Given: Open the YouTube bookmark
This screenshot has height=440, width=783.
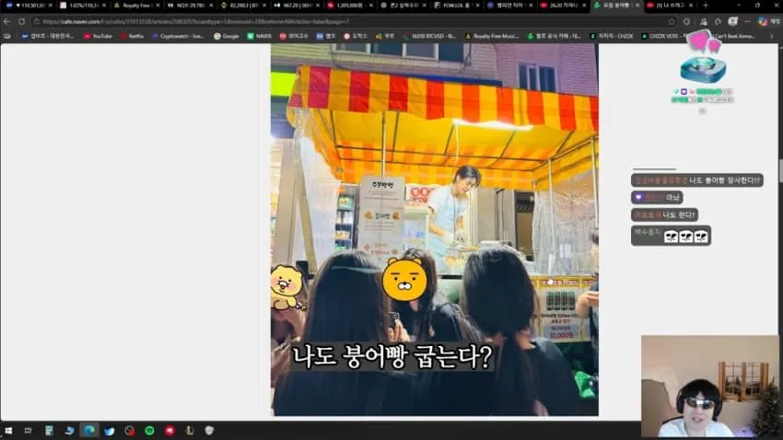Looking at the screenshot, I should coord(99,36).
